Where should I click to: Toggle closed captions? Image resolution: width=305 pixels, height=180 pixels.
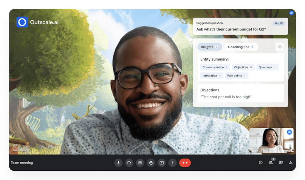point(140,163)
